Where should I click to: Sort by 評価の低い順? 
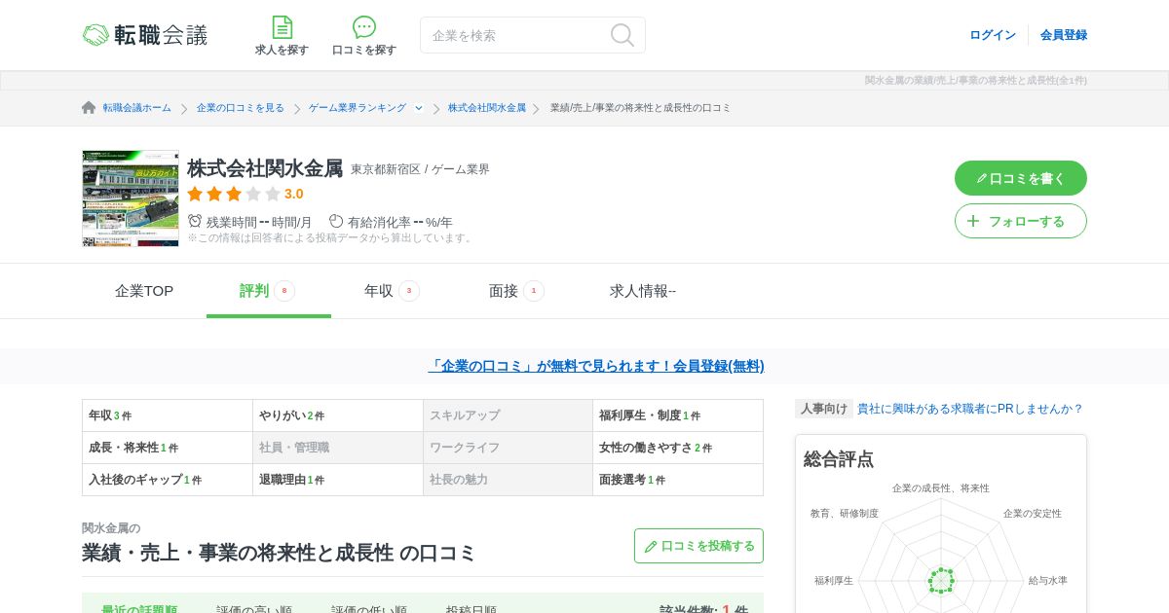coord(369,610)
